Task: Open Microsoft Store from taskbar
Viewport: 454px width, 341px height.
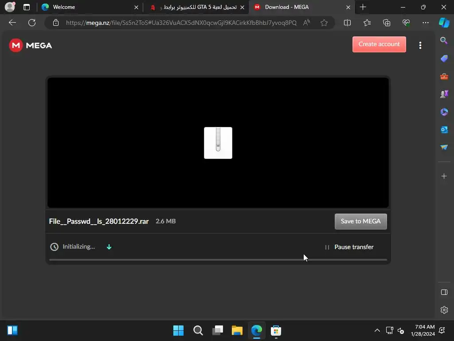Action: pyautogui.click(x=276, y=330)
